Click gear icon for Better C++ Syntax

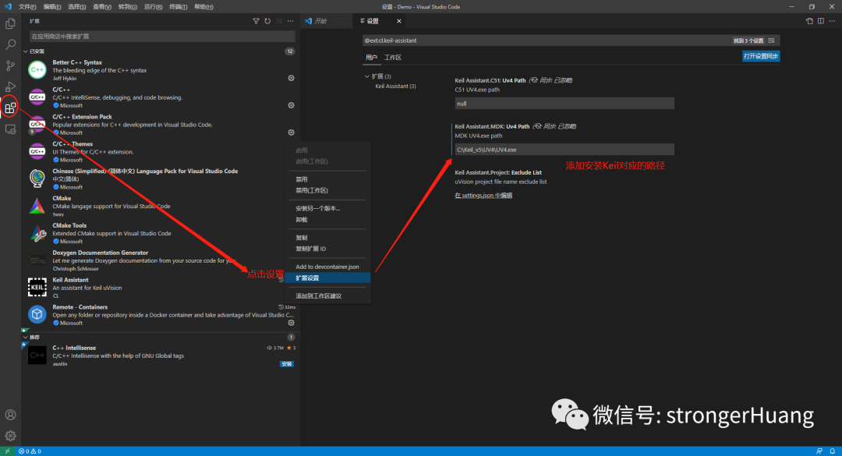coord(291,78)
